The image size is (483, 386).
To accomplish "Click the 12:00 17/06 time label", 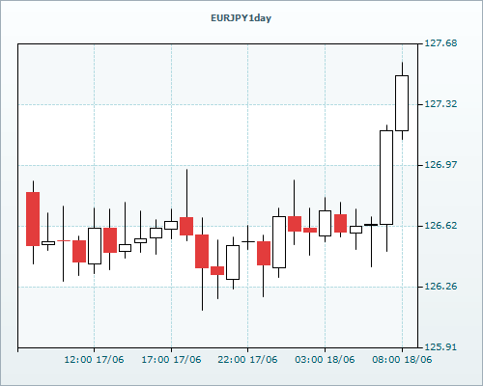I will pyautogui.click(x=94, y=360).
